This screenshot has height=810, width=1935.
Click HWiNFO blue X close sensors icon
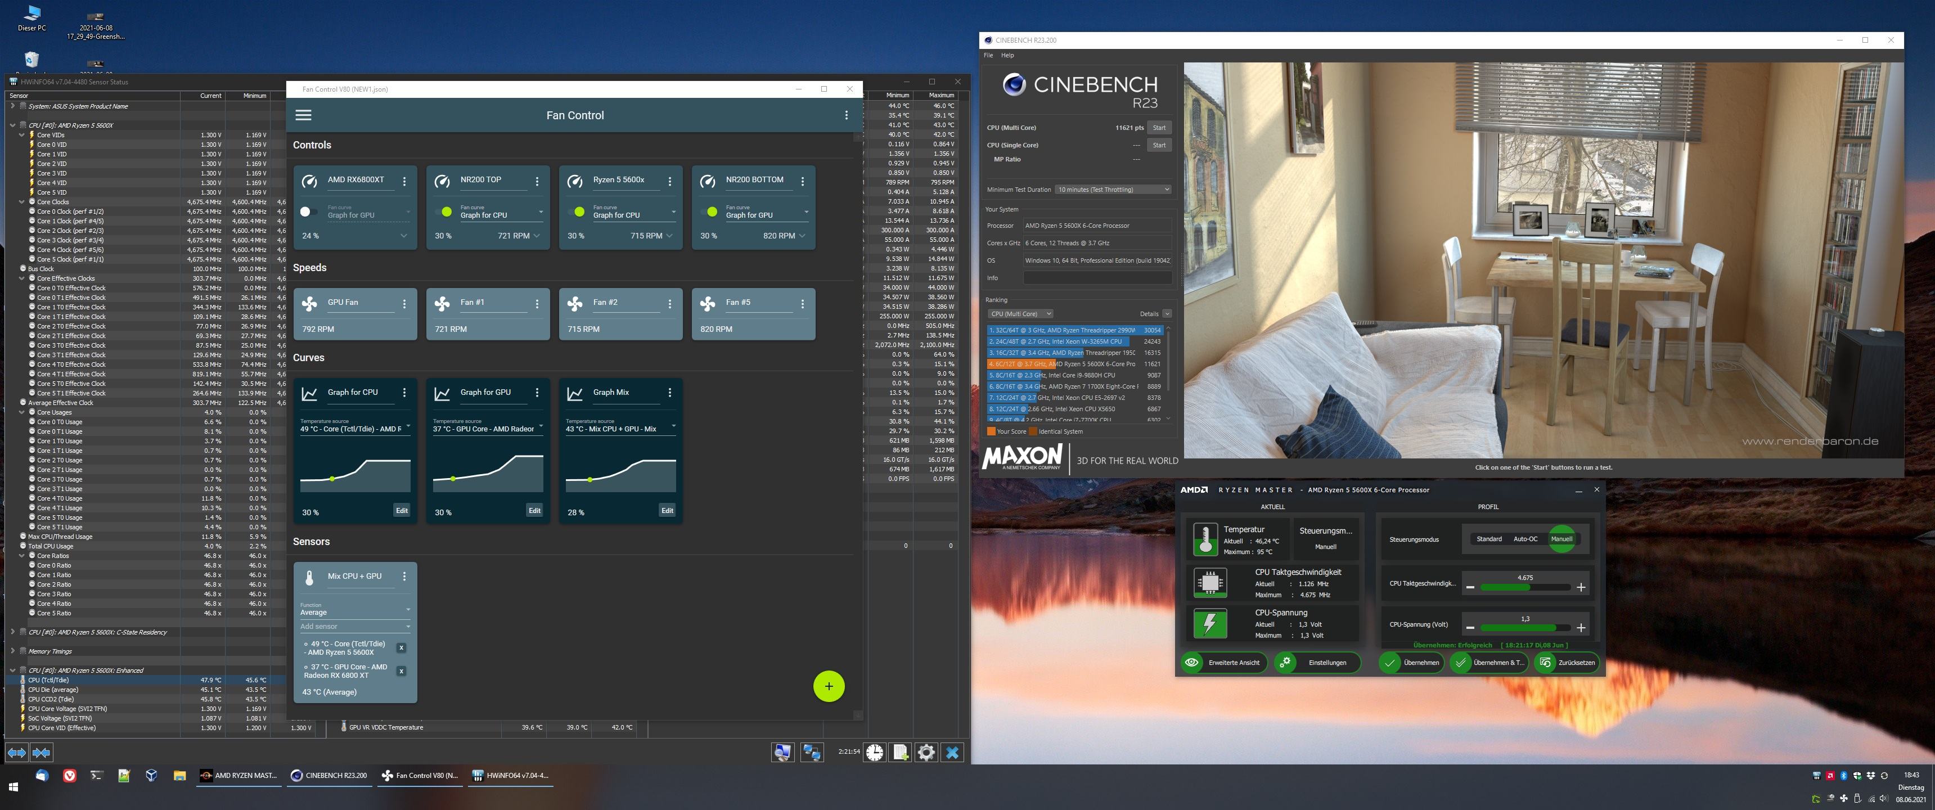click(952, 752)
